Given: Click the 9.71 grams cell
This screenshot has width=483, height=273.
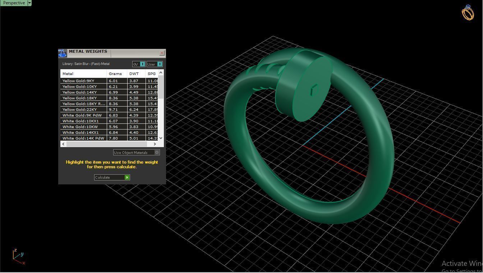Looking at the screenshot, I should pos(117,109).
